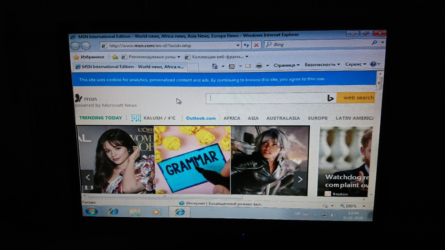Click the Refresh page icon
The width and height of the screenshot is (445, 250).
coord(246,45)
